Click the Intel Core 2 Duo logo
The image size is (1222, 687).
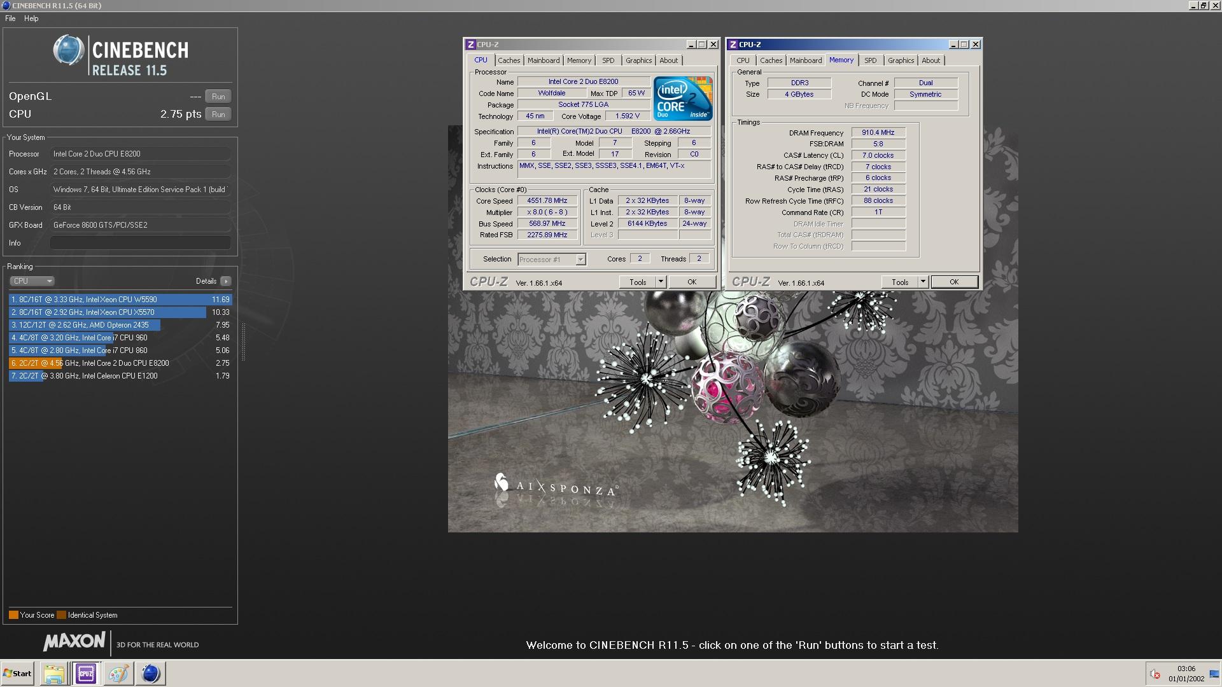tap(683, 99)
